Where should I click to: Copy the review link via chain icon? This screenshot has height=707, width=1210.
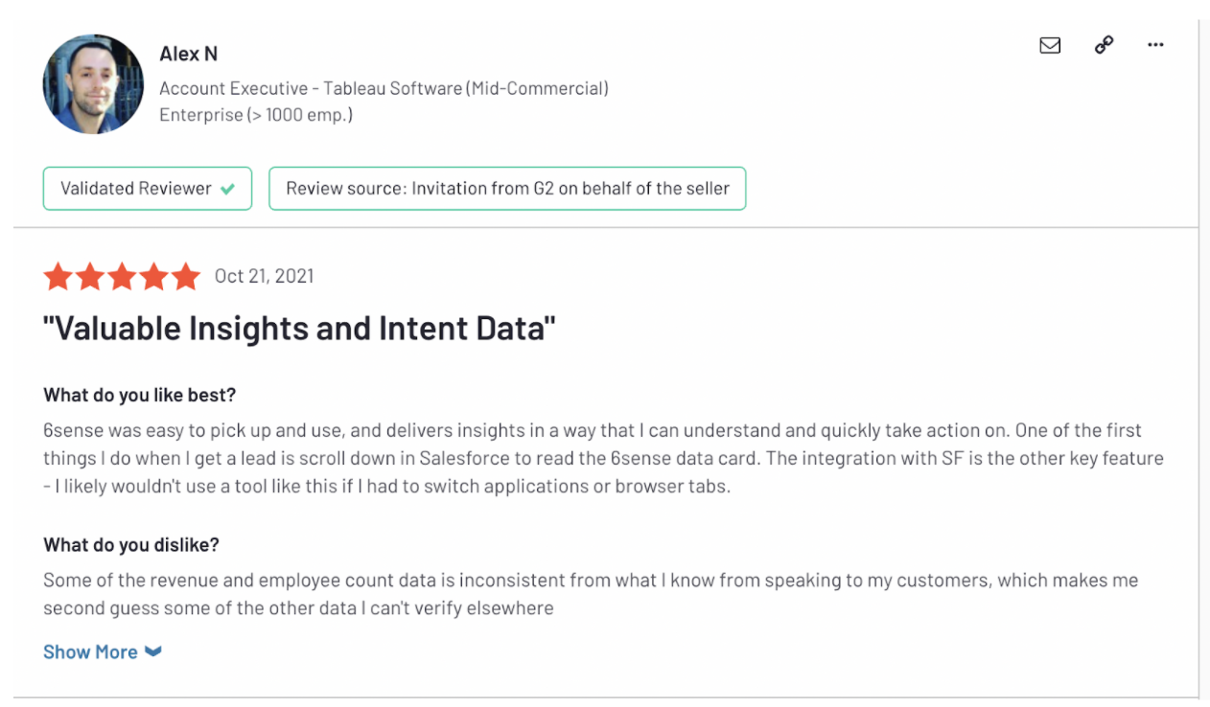1104,45
